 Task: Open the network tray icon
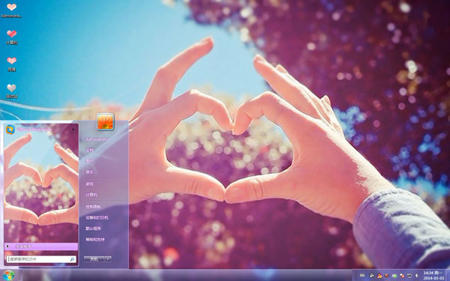(409, 276)
